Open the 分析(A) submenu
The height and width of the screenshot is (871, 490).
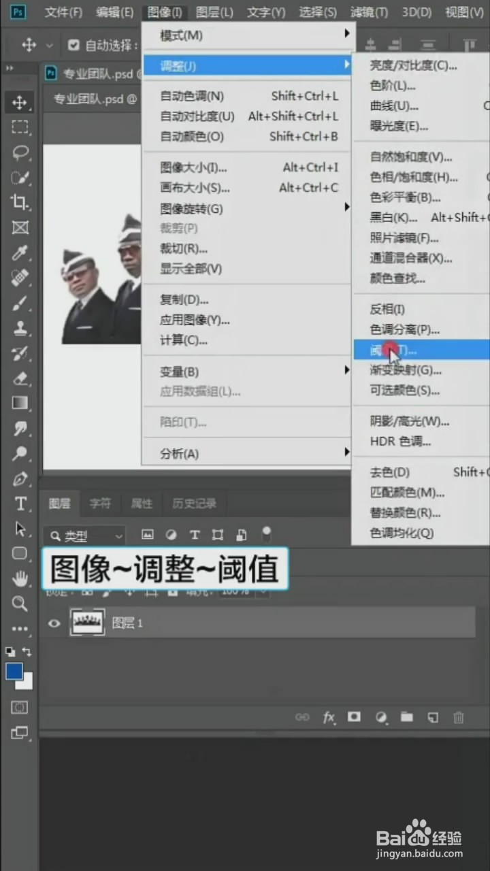coord(247,454)
